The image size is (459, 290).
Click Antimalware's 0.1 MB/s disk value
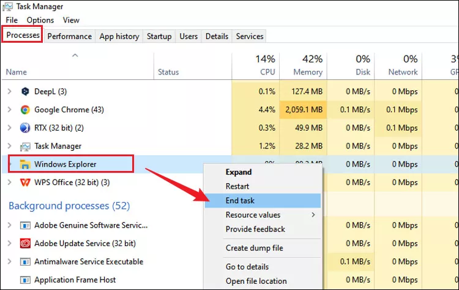tap(355, 262)
